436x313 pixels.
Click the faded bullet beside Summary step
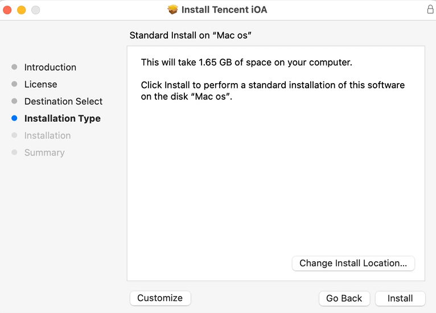(x=14, y=152)
